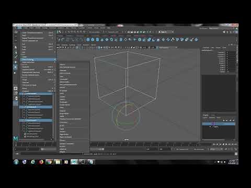251x188 pixels.
Task: Select the Lasso tool in toolbox
Action: 16,52
